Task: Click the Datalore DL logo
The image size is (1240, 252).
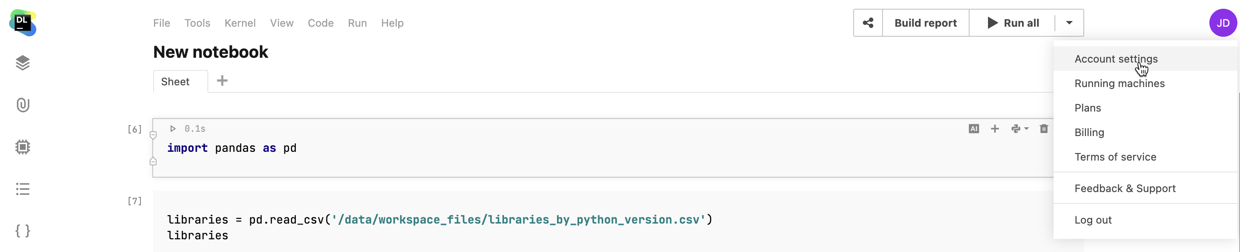Action: click(22, 23)
